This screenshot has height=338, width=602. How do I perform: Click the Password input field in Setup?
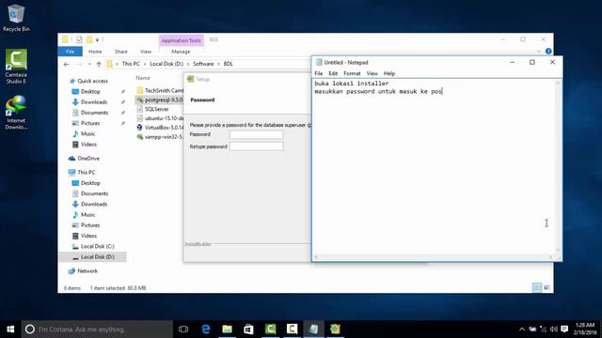[x=256, y=134]
